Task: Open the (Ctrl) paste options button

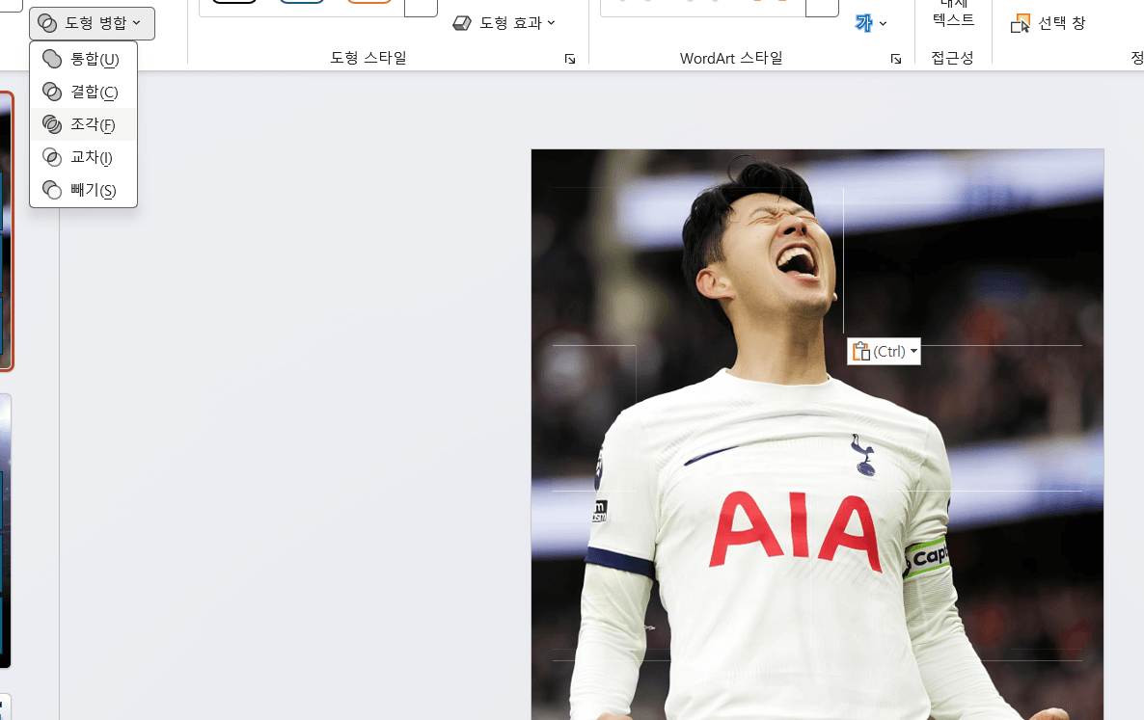Action: coord(884,351)
